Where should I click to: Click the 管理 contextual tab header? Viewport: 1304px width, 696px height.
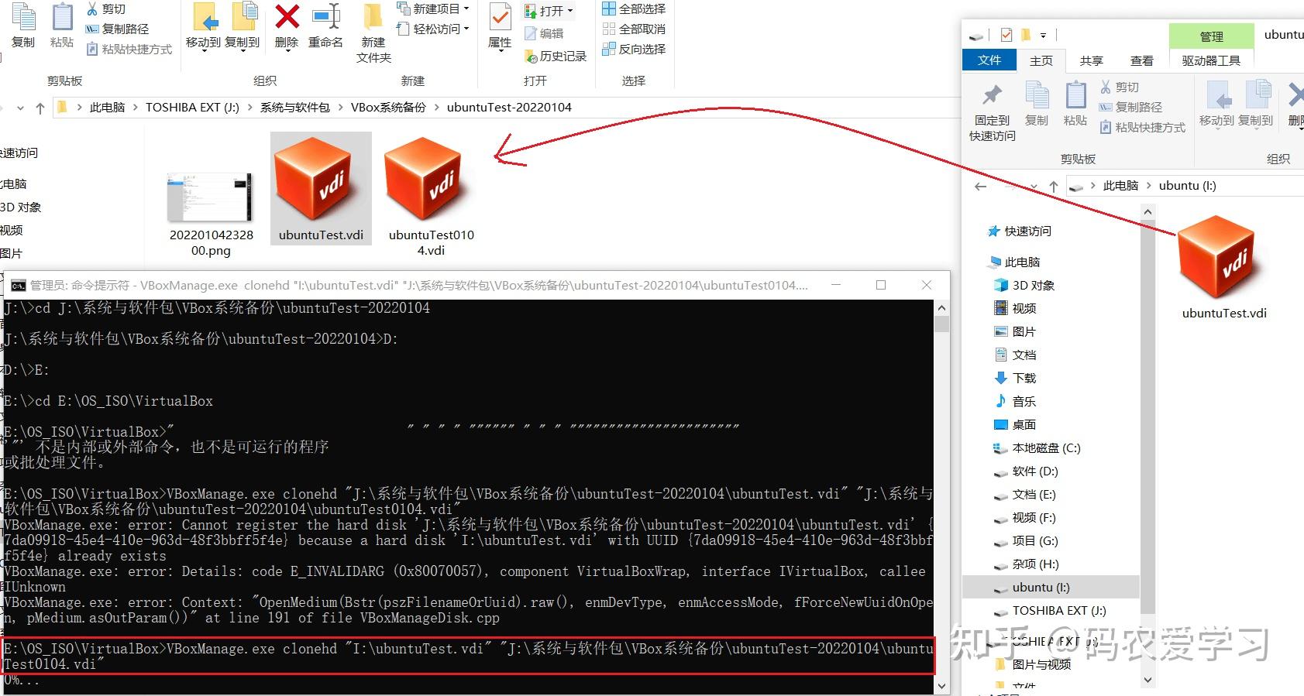click(1211, 36)
